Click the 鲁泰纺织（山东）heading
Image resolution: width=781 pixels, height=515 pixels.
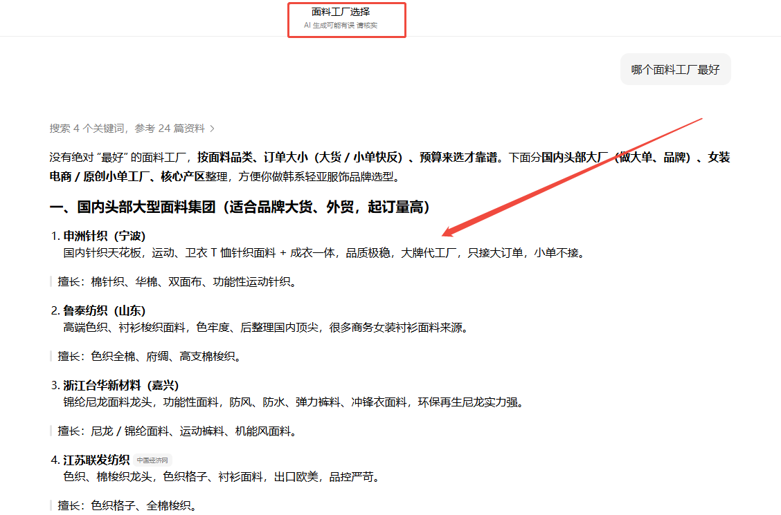(x=105, y=310)
